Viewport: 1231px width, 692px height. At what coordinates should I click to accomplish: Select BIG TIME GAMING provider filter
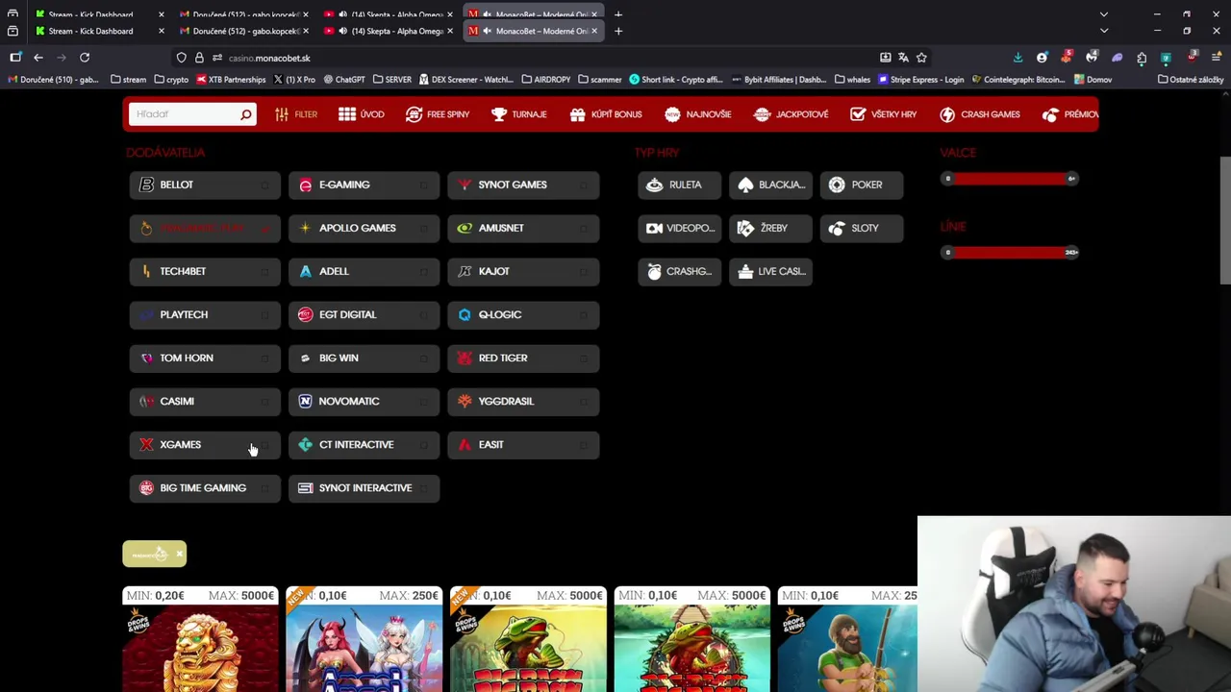[205, 488]
